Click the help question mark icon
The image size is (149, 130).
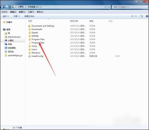(x=147, y=16)
